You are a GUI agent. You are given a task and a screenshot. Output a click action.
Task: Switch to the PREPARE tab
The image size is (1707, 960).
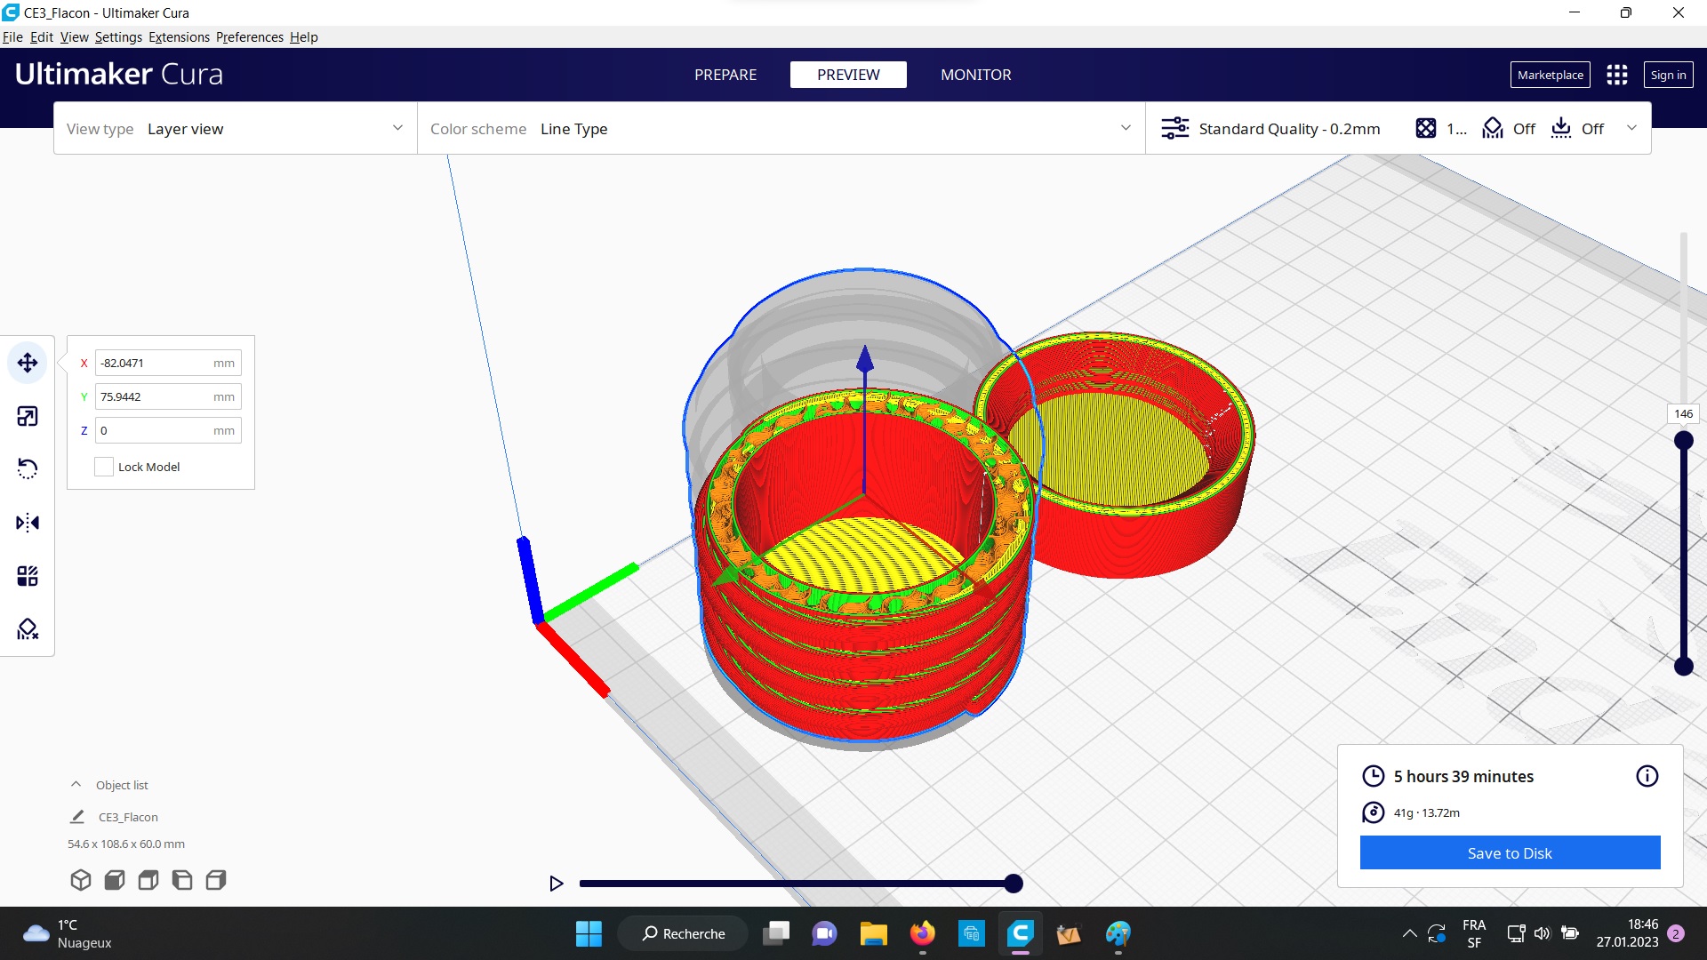pyautogui.click(x=725, y=75)
